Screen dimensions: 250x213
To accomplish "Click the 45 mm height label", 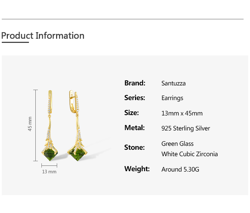I will click(x=30, y=124).
